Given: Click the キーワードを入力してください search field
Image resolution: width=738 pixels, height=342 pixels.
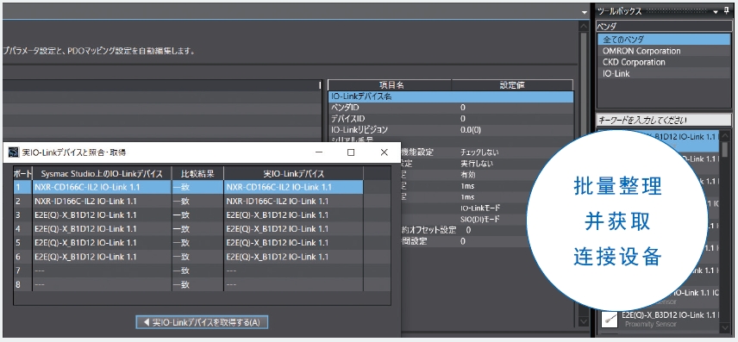Looking at the screenshot, I should [664, 121].
